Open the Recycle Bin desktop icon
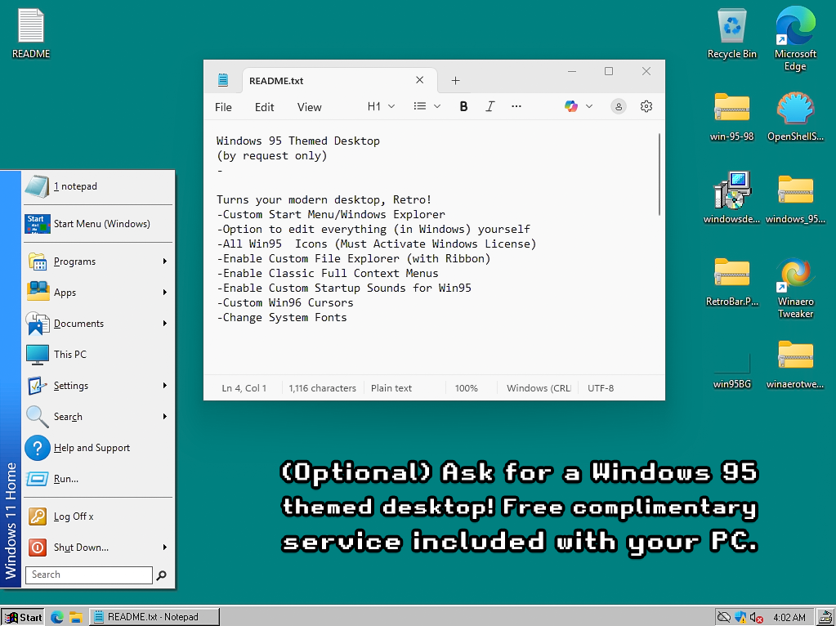Screen dimensions: 836x626 click(x=731, y=33)
